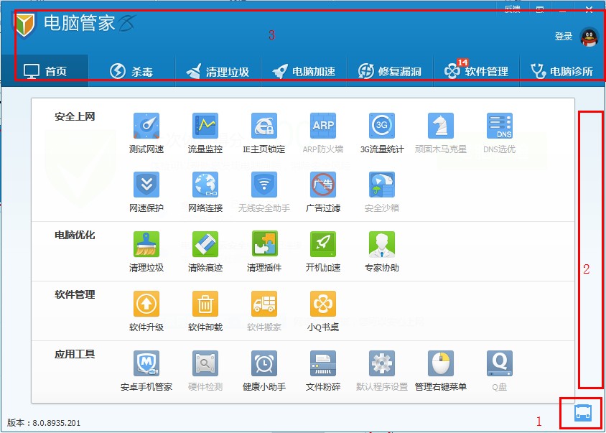Screen dimensions: 606x433
Task: Open the 修复漏洞 tab
Action: click(391, 71)
